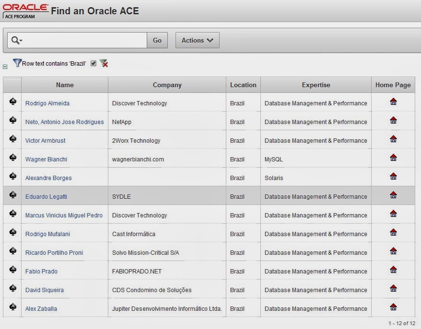This screenshot has width=421, height=329.
Task: Collapse the filter region with the minus box
Action: point(4,66)
